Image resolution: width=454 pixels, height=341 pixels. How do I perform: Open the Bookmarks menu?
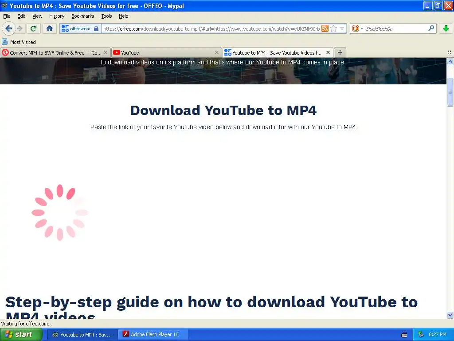point(83,16)
